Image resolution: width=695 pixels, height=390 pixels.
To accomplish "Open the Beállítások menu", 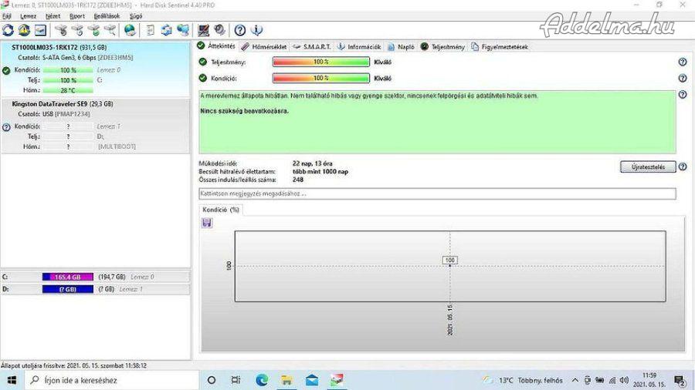I will pos(106,15).
